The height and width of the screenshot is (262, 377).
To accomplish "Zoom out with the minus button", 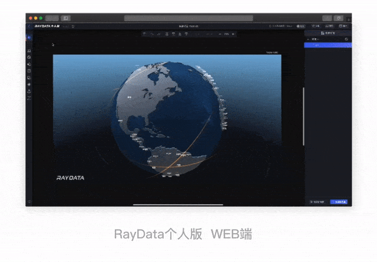I will [220, 34].
